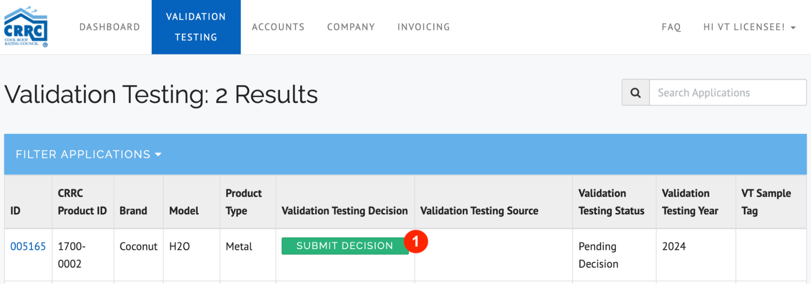
Task: Open application ID 005165 link
Action: coord(28,246)
